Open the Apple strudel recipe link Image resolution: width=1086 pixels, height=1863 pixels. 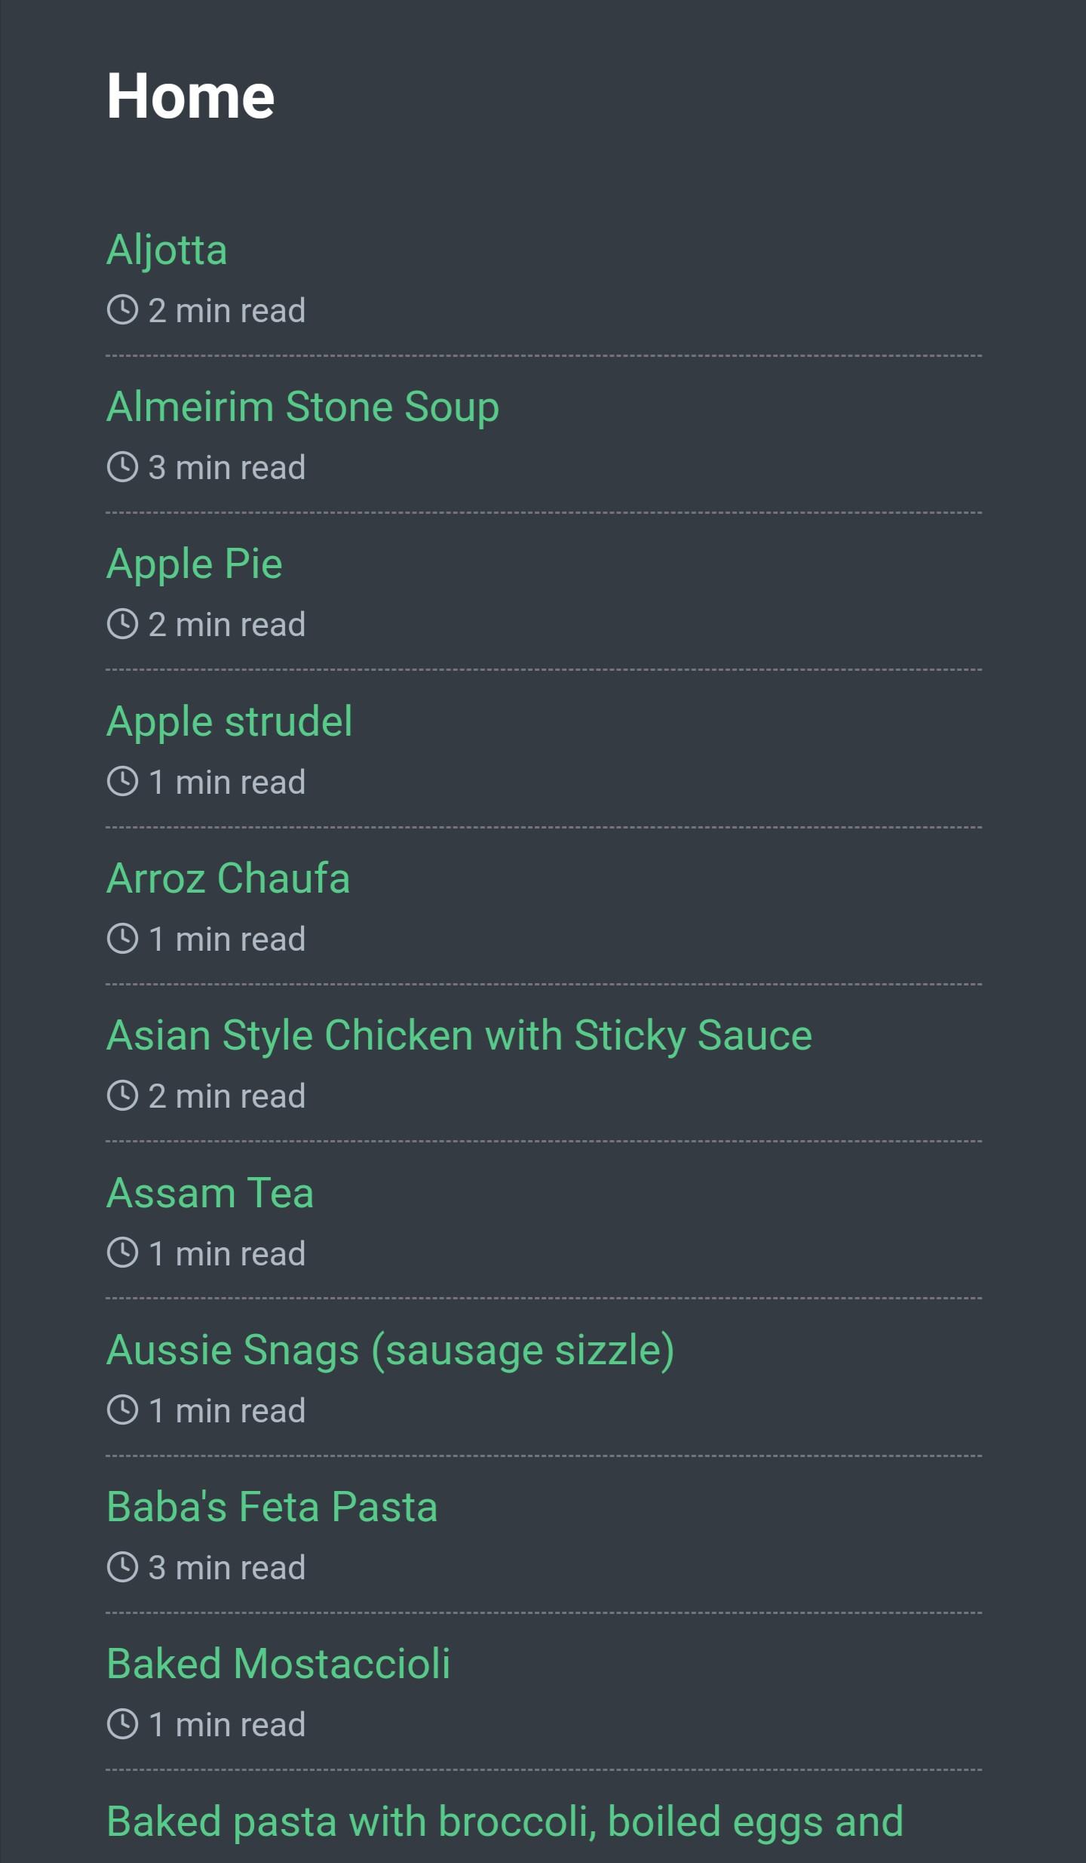229,721
